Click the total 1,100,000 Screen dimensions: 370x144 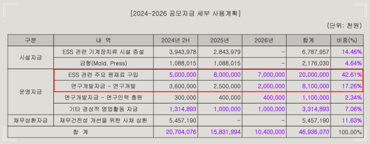(316, 98)
